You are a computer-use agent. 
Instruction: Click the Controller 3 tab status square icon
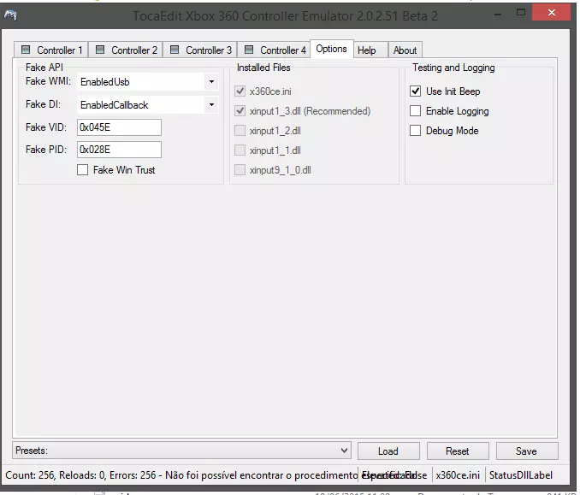[x=175, y=50]
